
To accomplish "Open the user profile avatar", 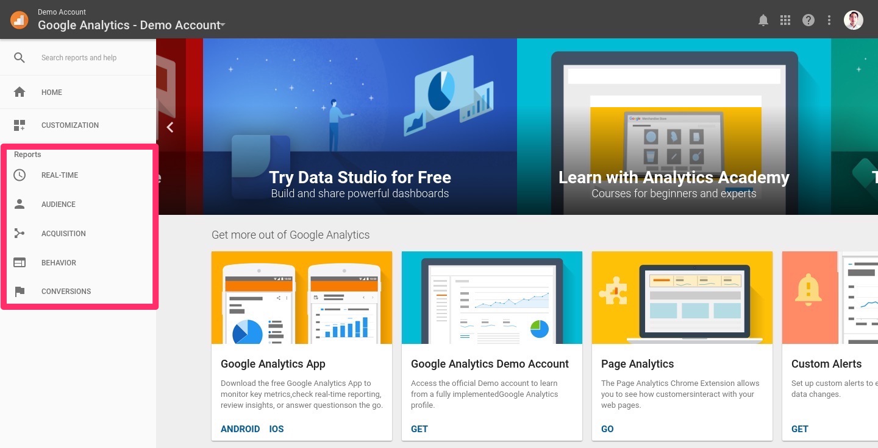I will coord(854,20).
